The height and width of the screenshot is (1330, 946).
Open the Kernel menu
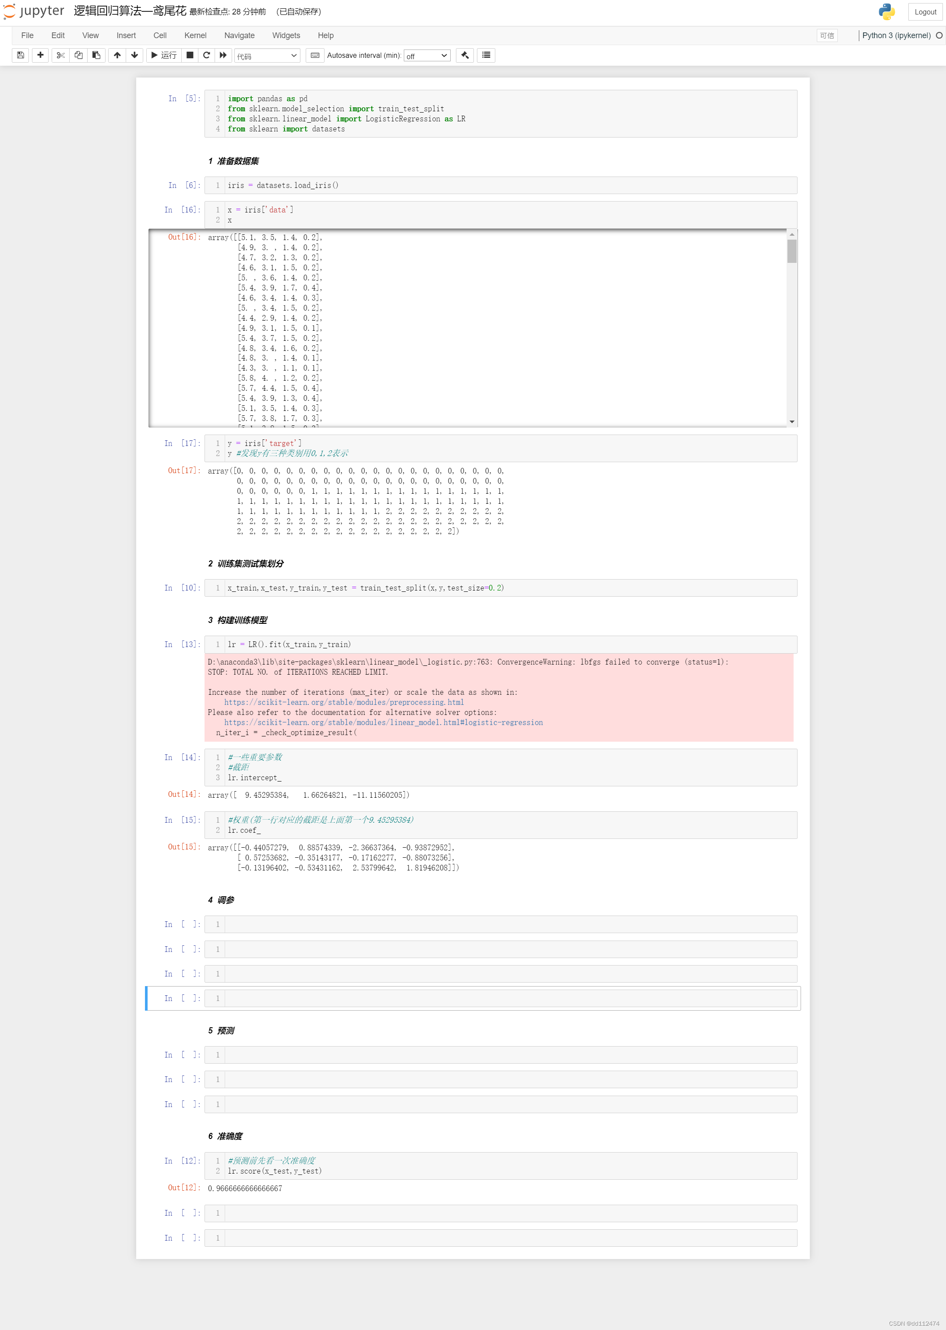195,35
